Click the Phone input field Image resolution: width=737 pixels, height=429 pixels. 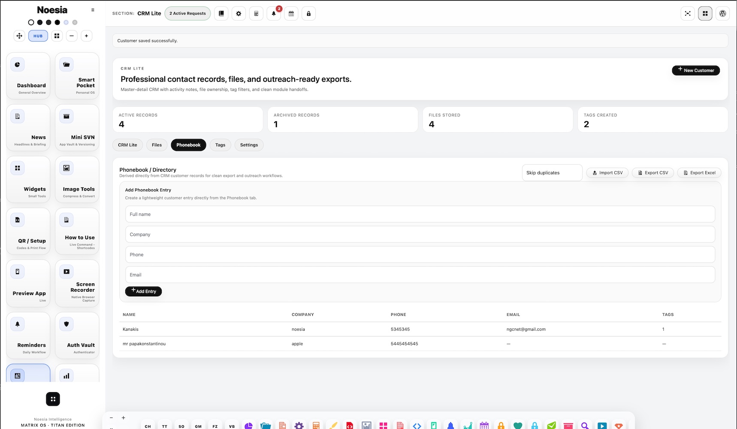[420, 254]
